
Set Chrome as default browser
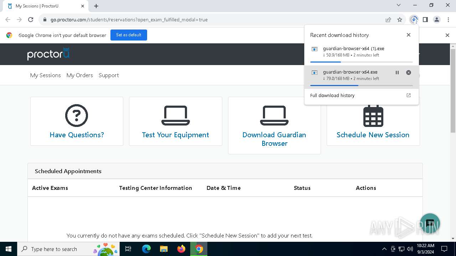click(129, 35)
